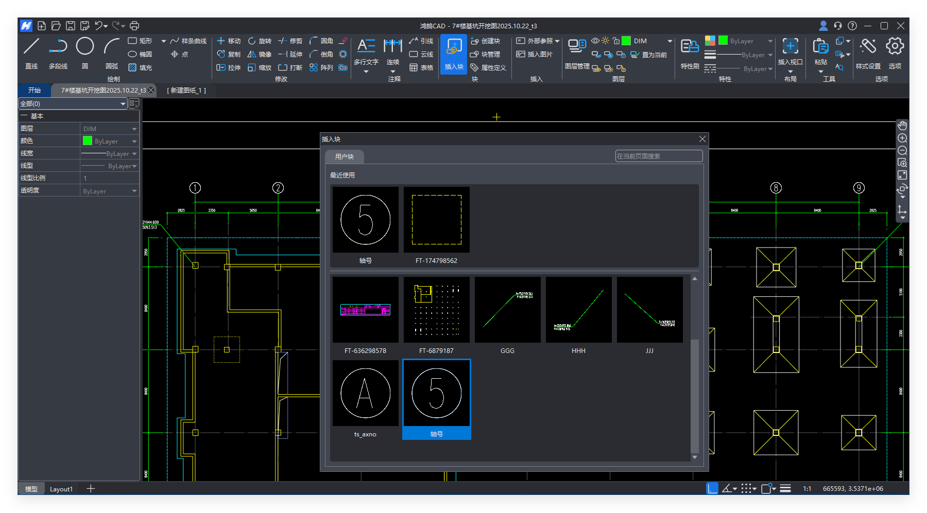
Task: Switch to the Layout1 tab
Action: [61, 489]
